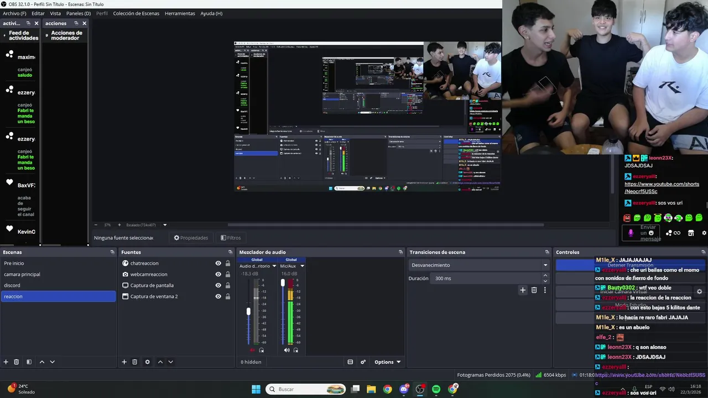Open the Herramientas menu
The image size is (708, 398).
click(x=180, y=13)
